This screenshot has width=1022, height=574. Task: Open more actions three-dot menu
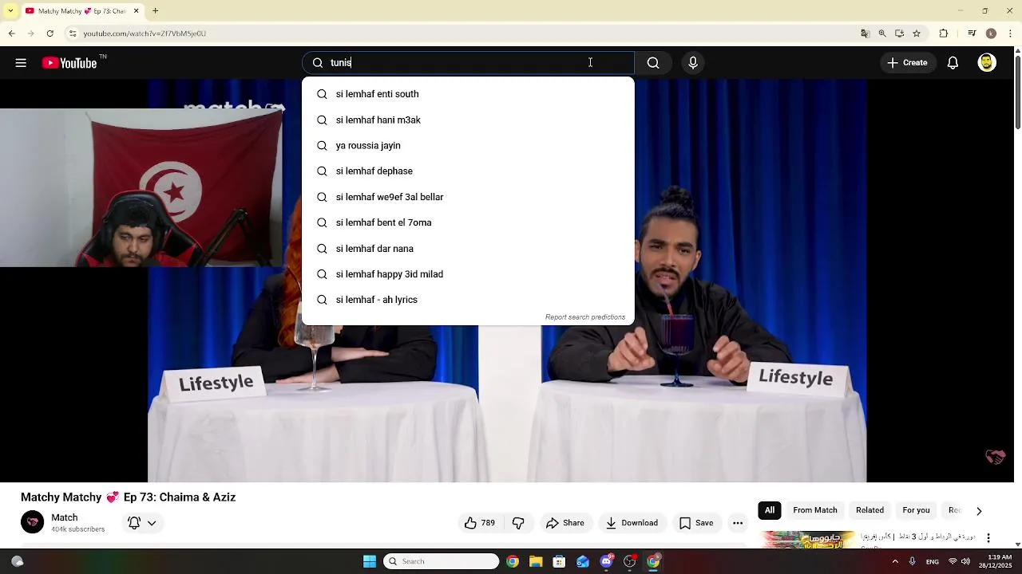(738, 523)
